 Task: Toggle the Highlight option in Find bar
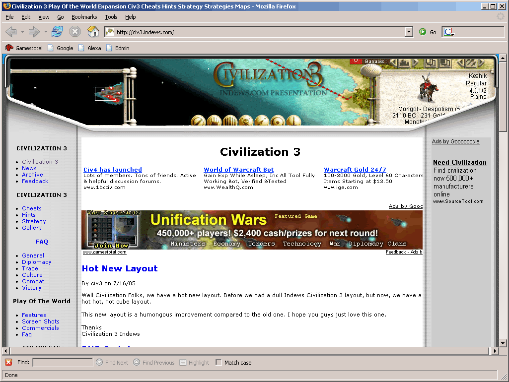[x=194, y=363]
